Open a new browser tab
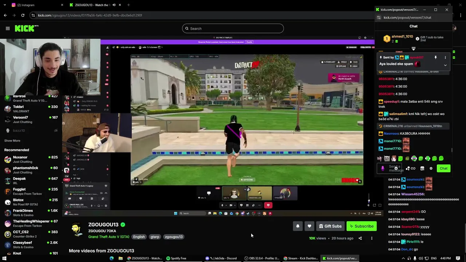The width and height of the screenshot is (466, 262). coord(129,5)
